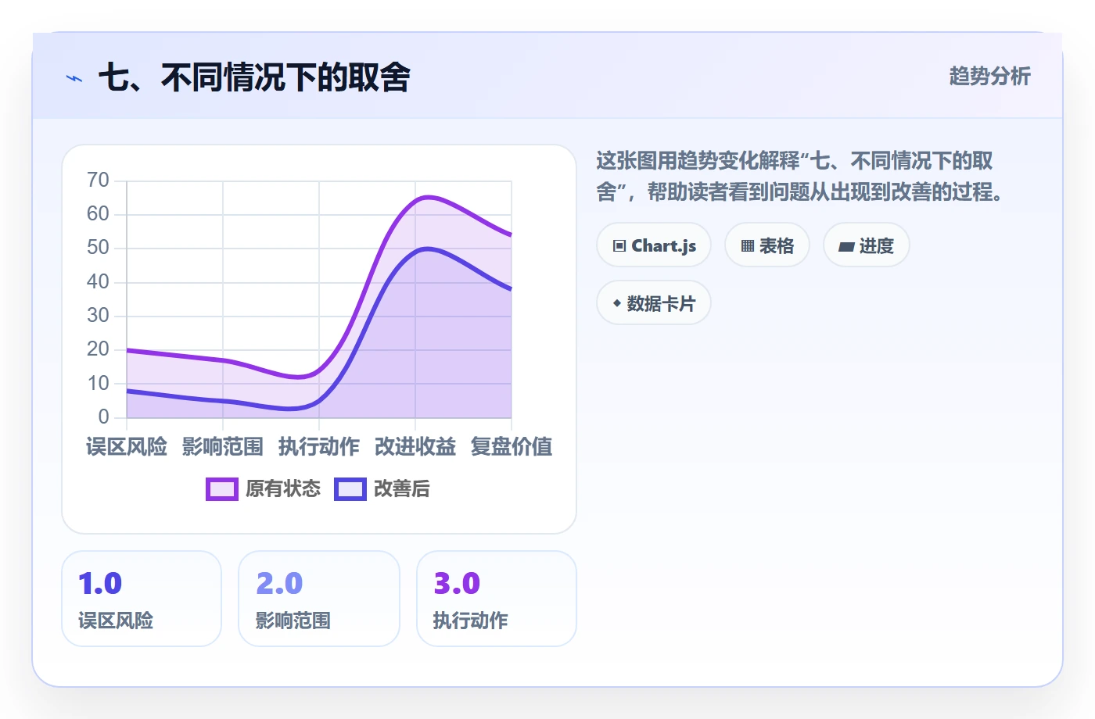Click the Chart.js tag icon

pos(619,245)
